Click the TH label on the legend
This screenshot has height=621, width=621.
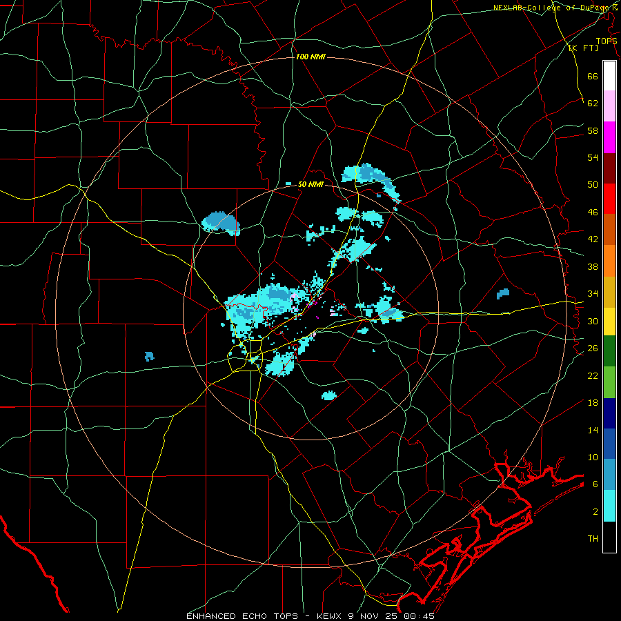point(593,539)
